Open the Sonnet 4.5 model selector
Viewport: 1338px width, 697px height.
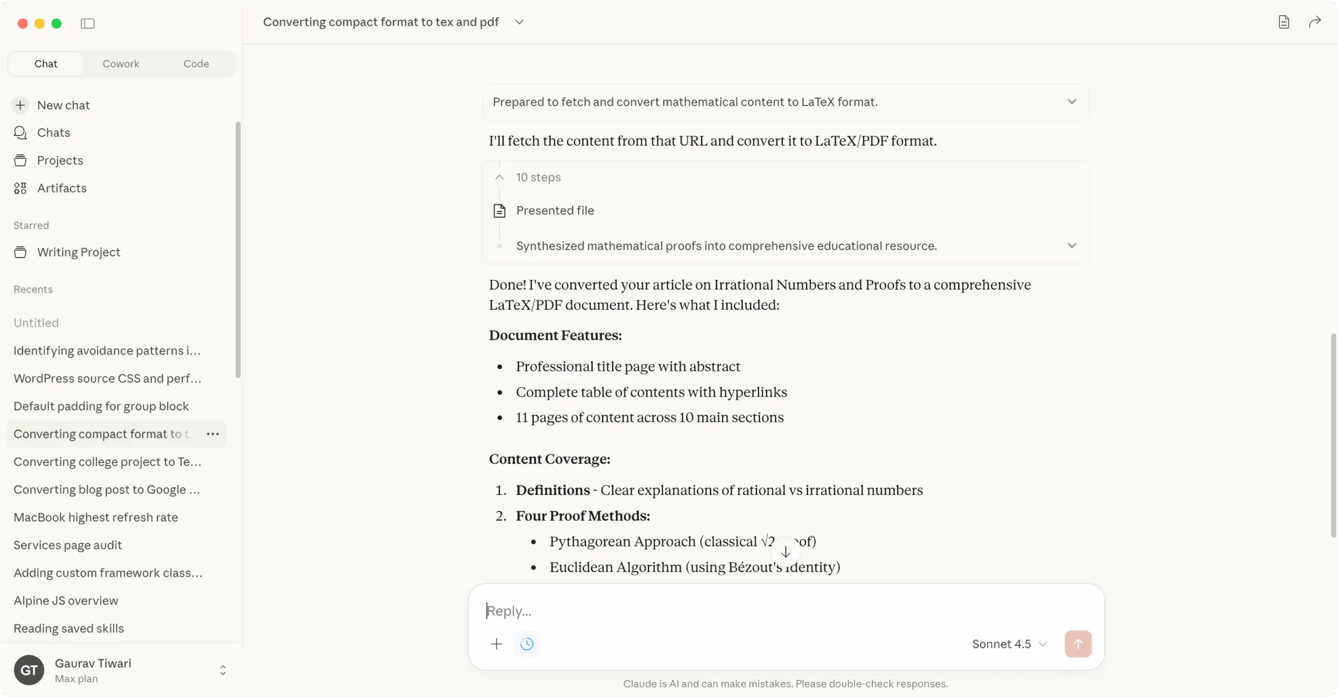tap(1008, 643)
